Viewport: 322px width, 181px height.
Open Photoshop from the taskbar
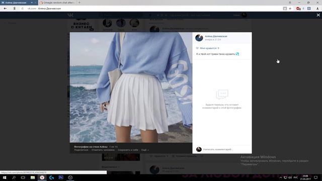pos(61,177)
